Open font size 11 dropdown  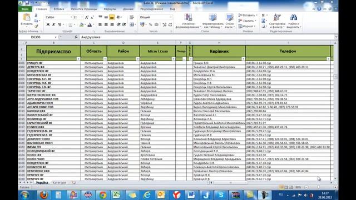pyautogui.click(x=82, y=17)
